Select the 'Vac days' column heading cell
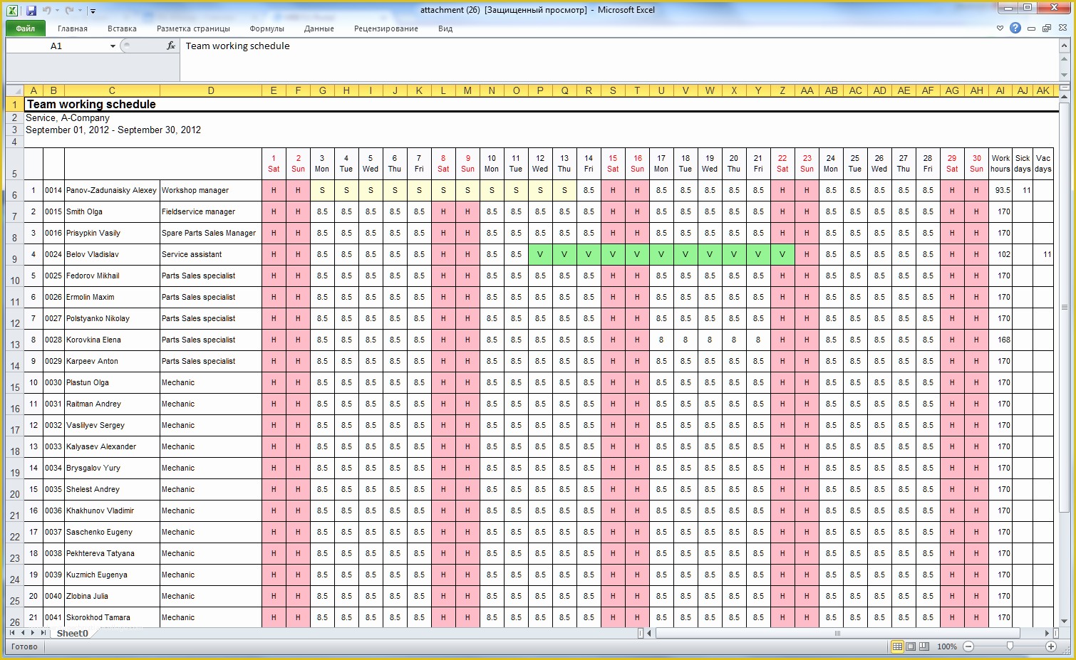 1043,164
